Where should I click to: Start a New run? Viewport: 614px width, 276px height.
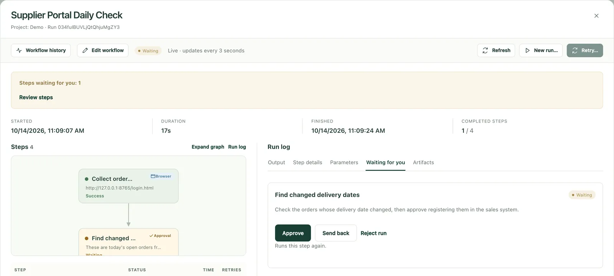(541, 50)
